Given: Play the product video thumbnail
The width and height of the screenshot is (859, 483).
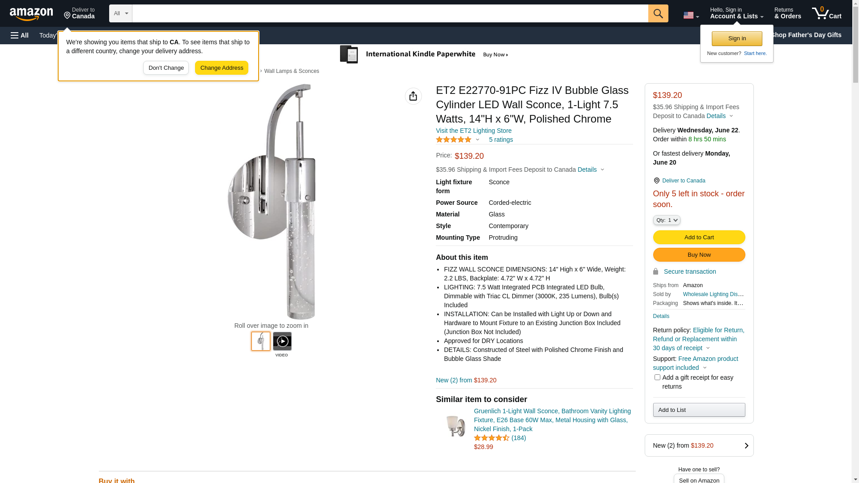Looking at the screenshot, I should tap(282, 342).
